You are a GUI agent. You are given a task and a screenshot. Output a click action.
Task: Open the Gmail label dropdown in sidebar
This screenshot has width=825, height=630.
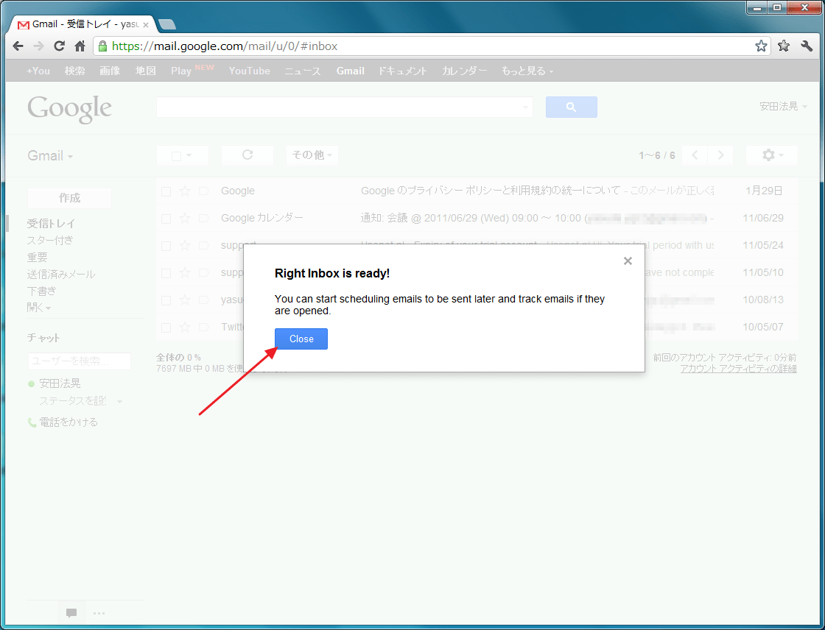pos(50,156)
